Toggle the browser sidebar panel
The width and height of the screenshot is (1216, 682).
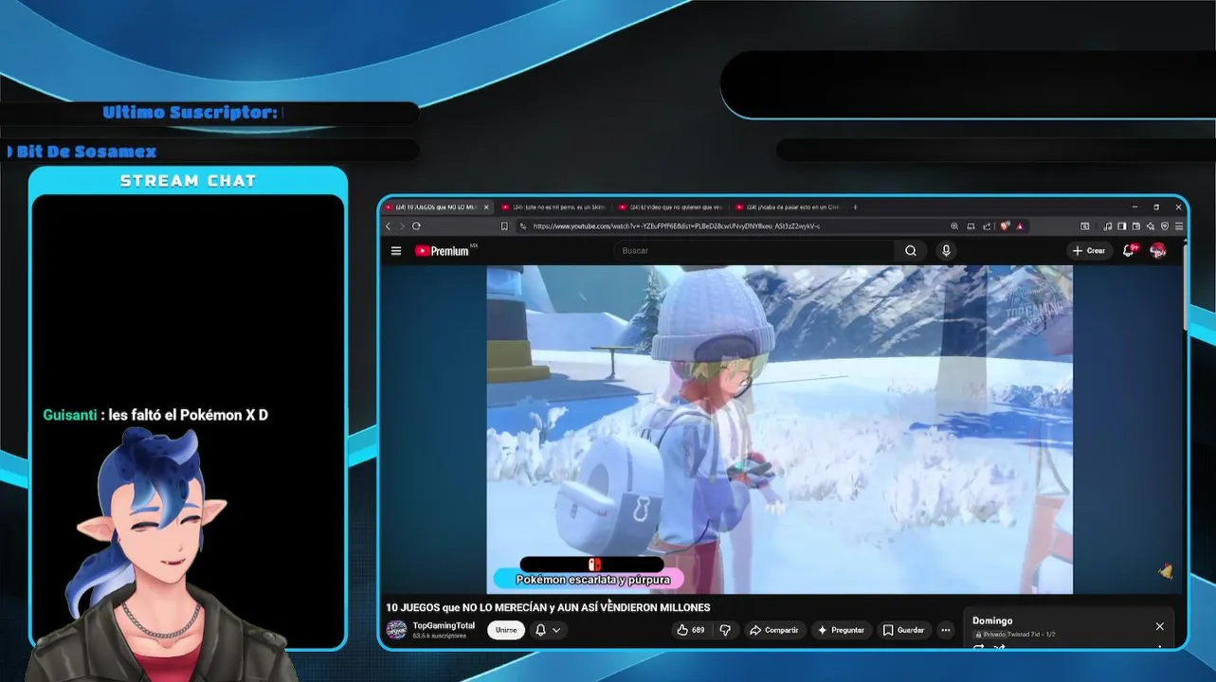tap(1122, 226)
